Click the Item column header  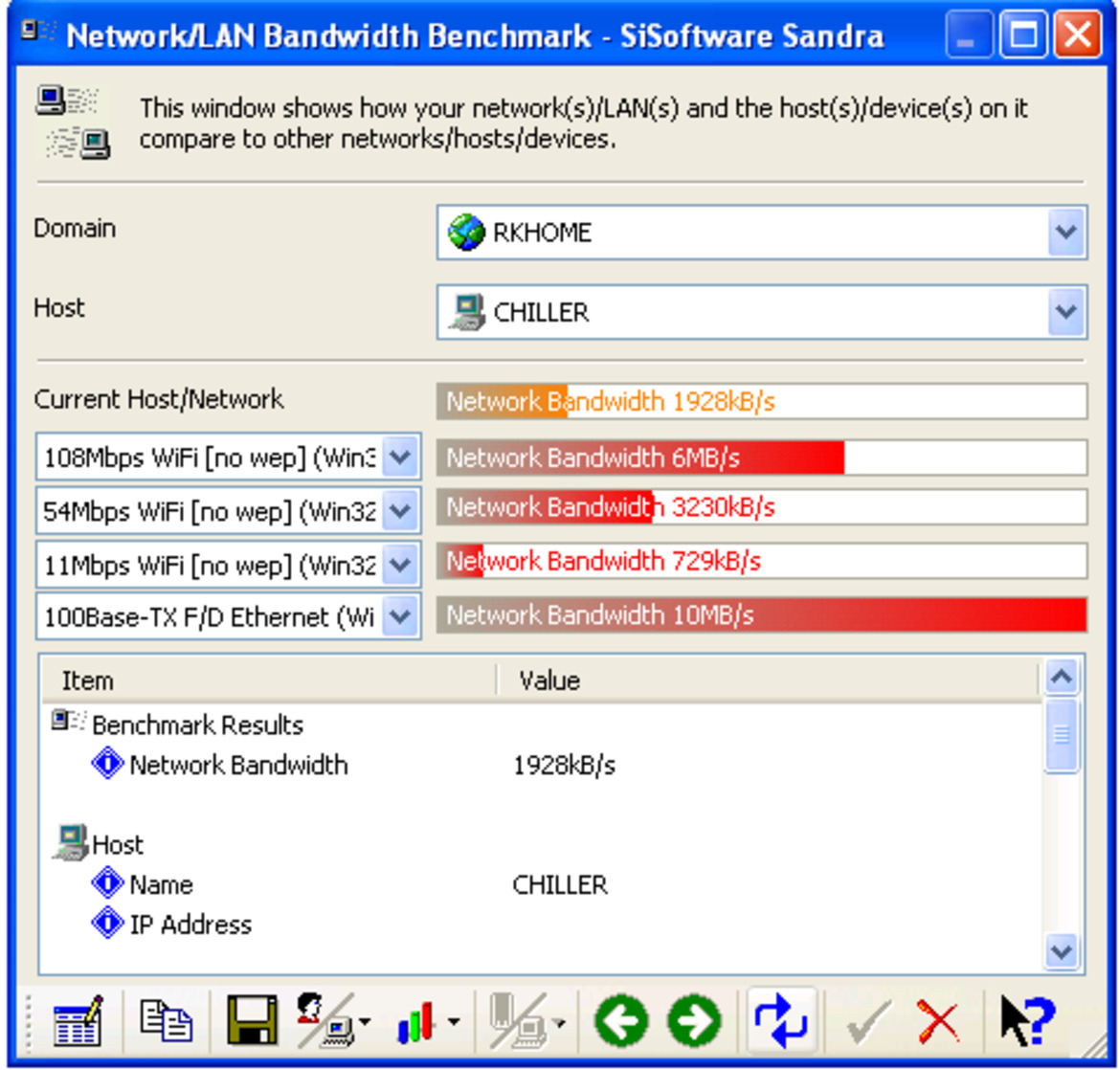pos(269,680)
